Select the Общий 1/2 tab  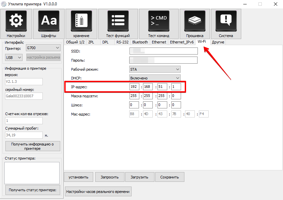[75, 42]
